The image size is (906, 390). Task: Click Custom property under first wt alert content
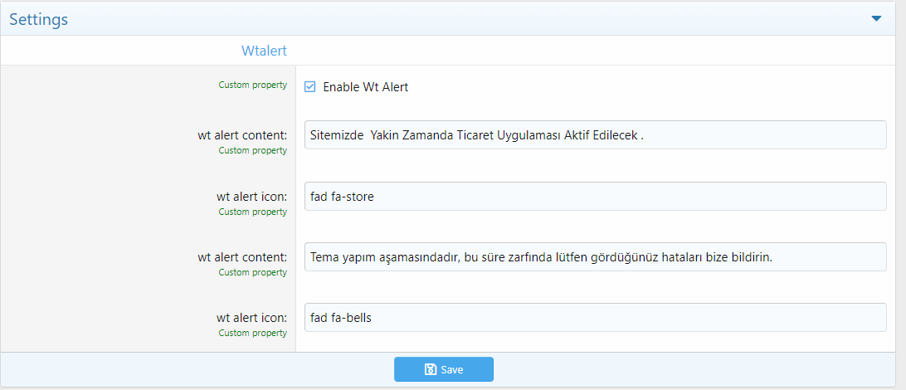[252, 150]
